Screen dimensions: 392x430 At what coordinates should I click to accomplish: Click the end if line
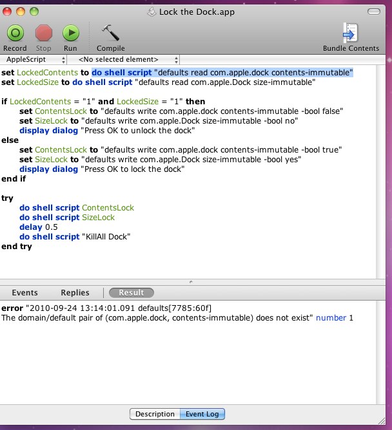pos(14,179)
